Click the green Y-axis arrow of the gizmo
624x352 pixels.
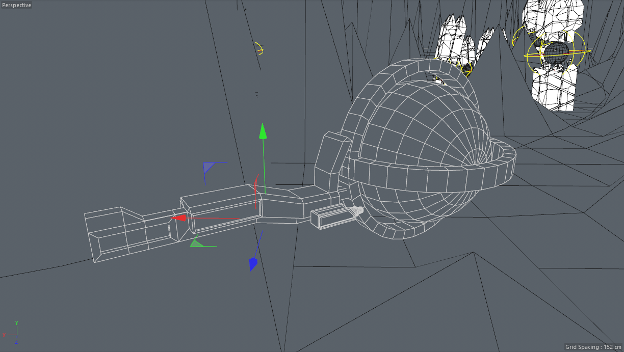coord(263,131)
